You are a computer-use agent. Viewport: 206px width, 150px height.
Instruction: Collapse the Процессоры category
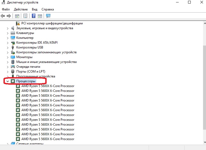8,81
